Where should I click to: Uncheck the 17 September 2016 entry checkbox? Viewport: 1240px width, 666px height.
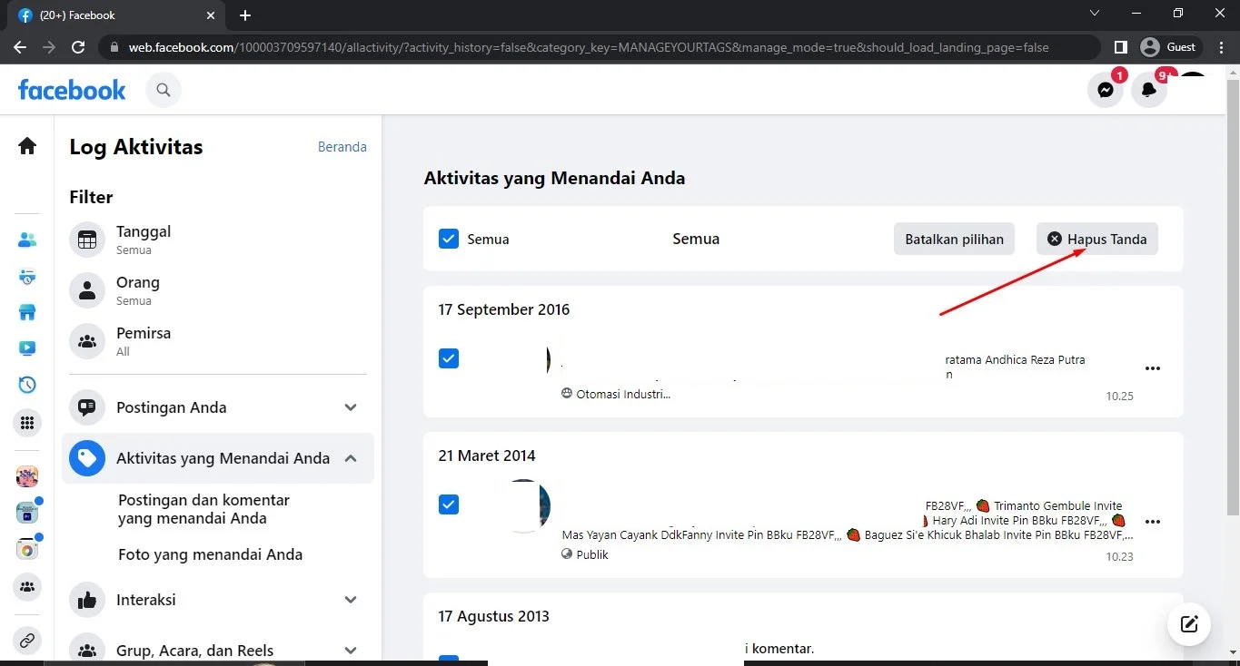tap(449, 358)
